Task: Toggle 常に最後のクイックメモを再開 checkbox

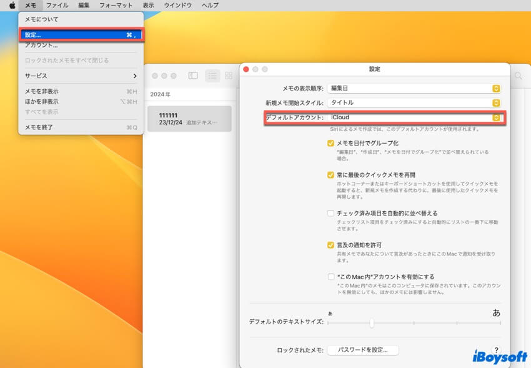Action: [x=330, y=175]
